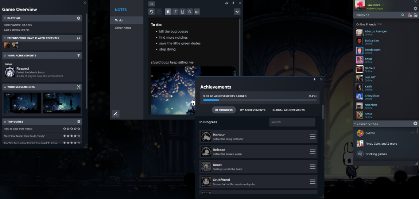The height and width of the screenshot is (199, 419).
Task: Pin the Achievements window
Action: point(314,79)
